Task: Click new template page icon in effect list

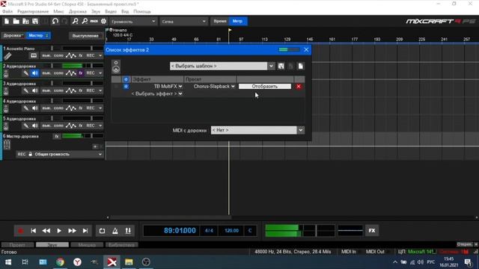Action: point(301,67)
